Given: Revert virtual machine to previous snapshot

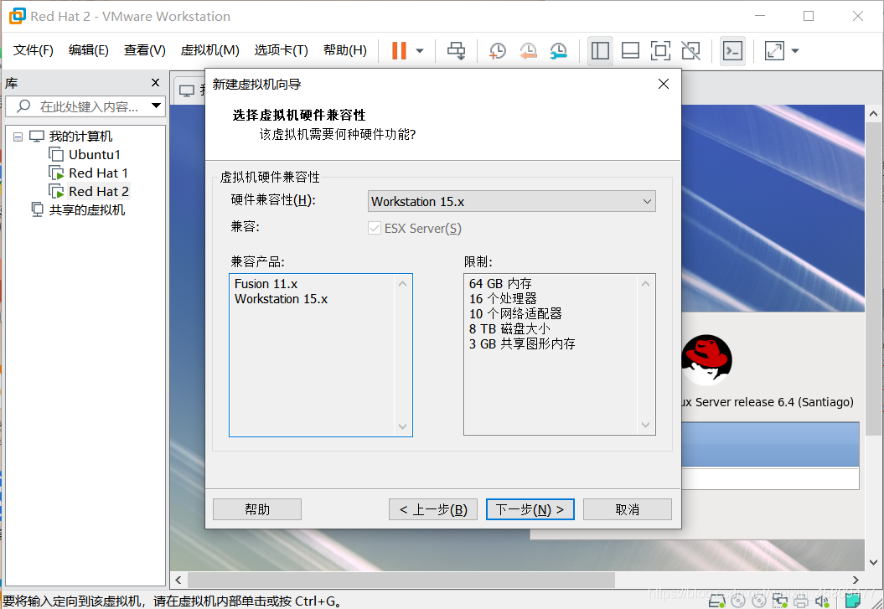Looking at the screenshot, I should [x=528, y=51].
